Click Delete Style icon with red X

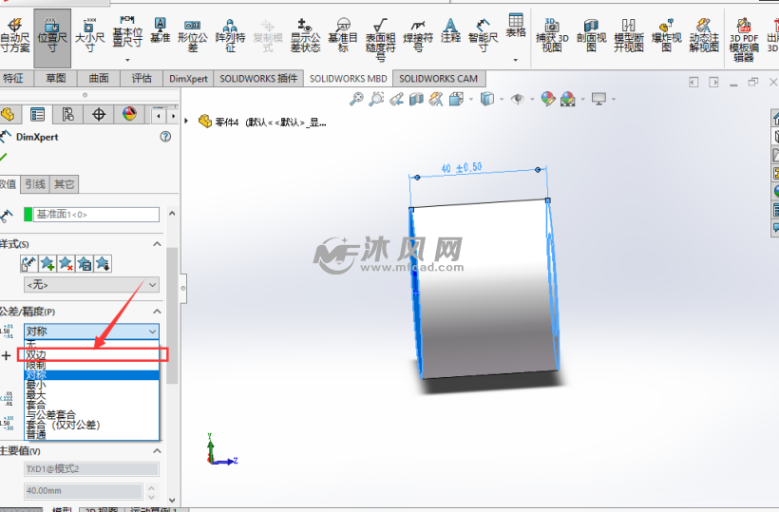point(66,264)
